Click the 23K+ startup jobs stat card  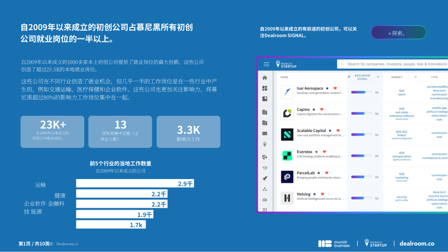[52, 132]
